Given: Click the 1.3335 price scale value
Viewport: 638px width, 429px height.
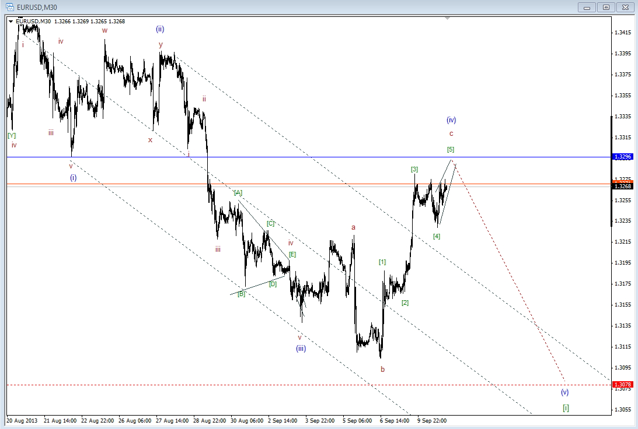Looking at the screenshot, I should [623, 117].
